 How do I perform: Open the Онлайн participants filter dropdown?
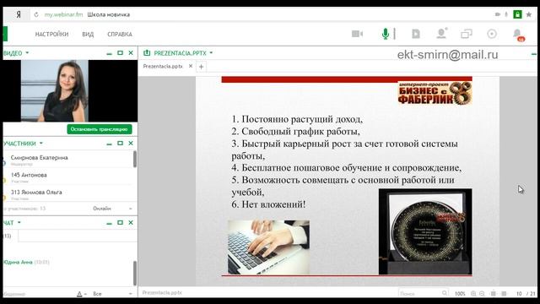(x=112, y=209)
